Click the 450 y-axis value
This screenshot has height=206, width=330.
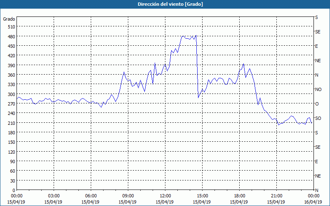(x=12, y=46)
